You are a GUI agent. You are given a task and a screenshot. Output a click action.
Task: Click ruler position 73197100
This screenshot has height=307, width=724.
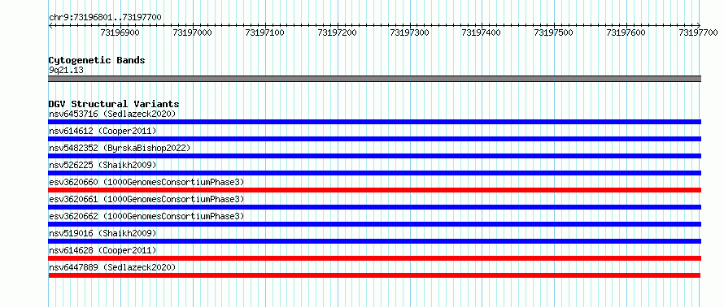(264, 32)
